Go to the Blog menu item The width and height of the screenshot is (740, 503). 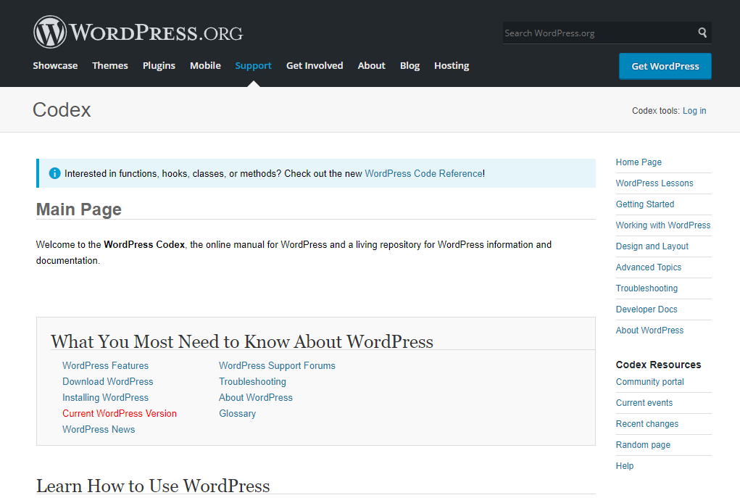tap(410, 65)
